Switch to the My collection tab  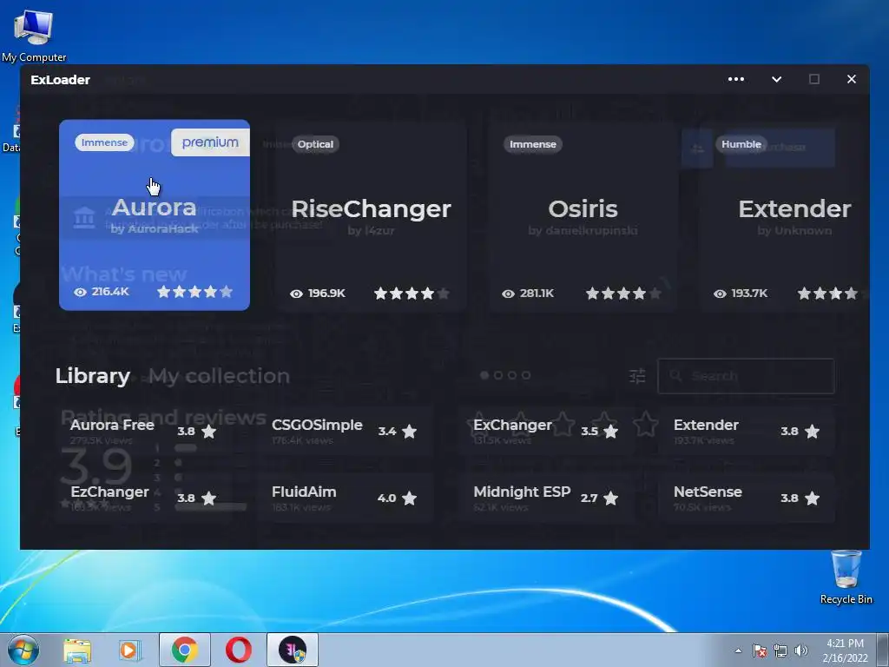coord(219,376)
